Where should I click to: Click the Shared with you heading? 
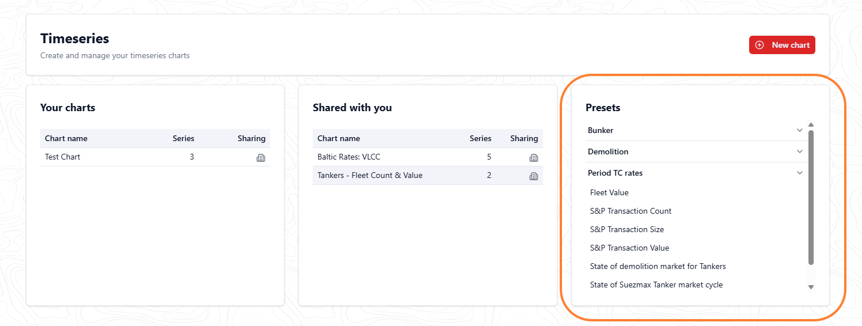(x=352, y=108)
